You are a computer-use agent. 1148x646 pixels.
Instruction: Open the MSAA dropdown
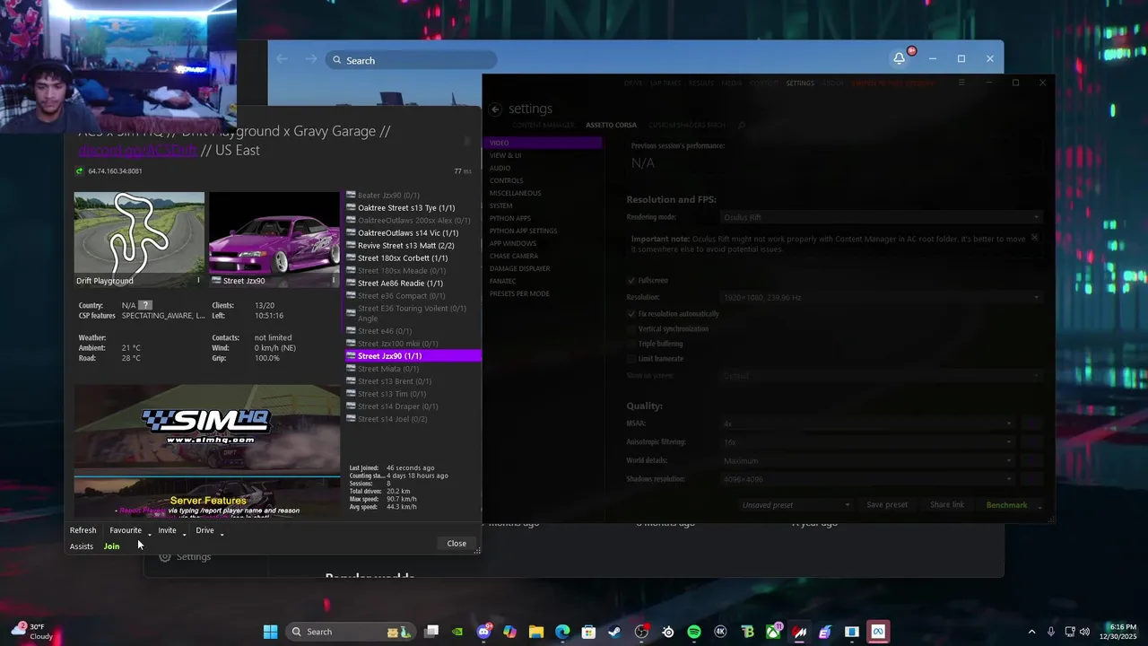868,423
